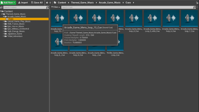Toggle the sources panel view button
199x112 pixels.
point(1,7)
